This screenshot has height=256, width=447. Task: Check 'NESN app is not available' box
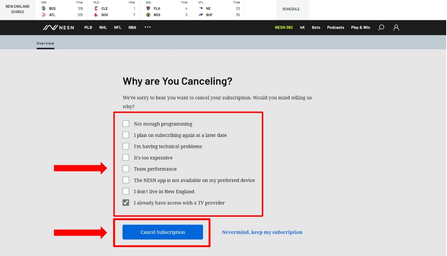(x=126, y=180)
